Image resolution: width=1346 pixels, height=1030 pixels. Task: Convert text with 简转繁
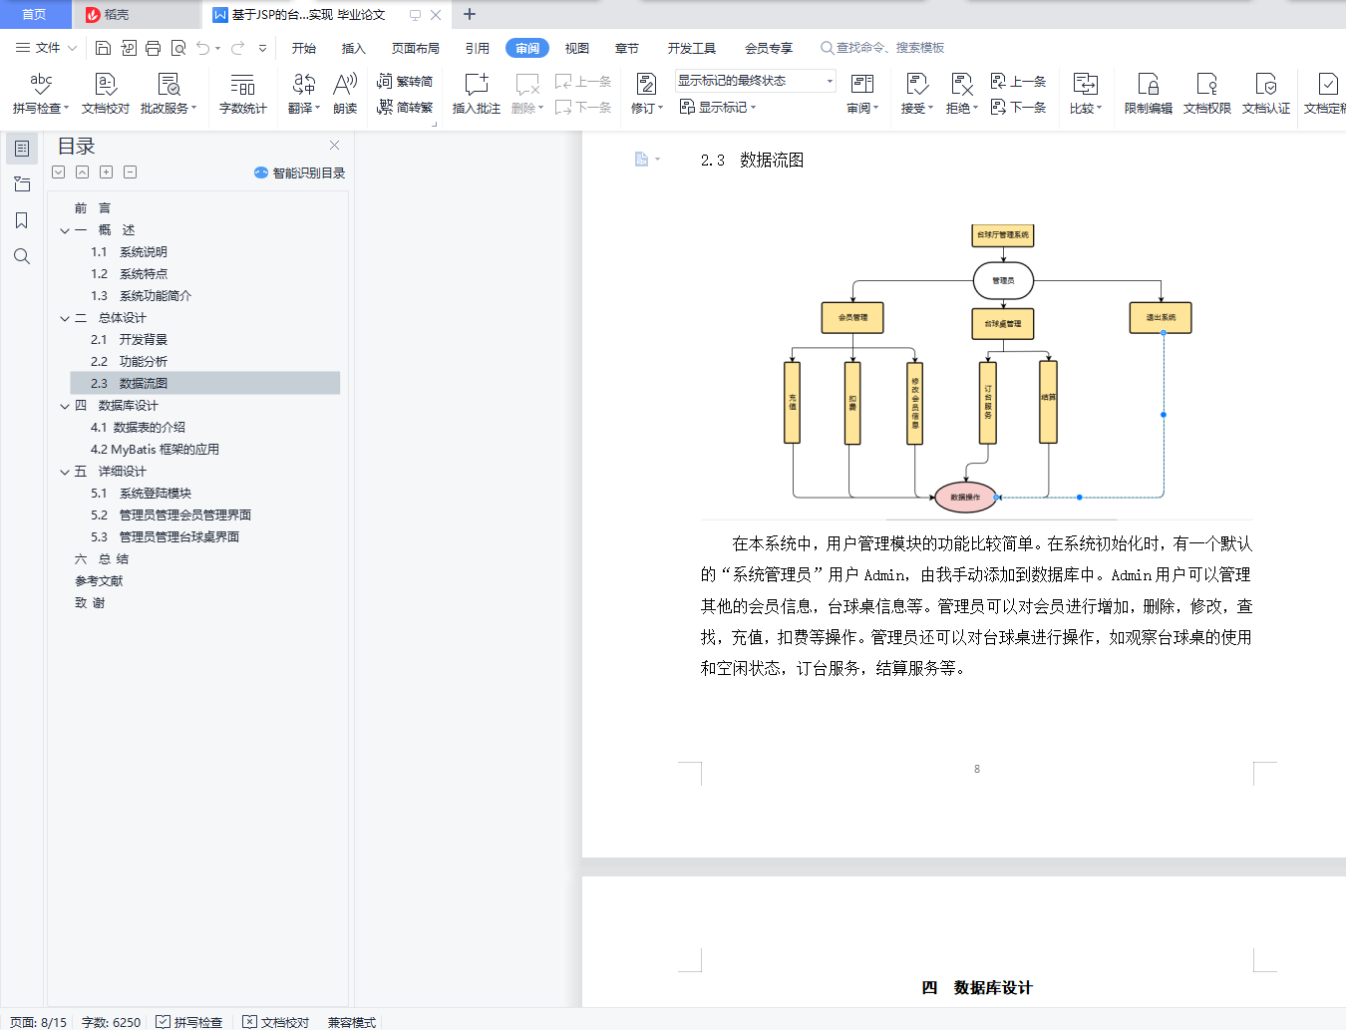[405, 107]
